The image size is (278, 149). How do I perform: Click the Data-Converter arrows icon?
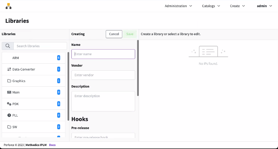9,69
